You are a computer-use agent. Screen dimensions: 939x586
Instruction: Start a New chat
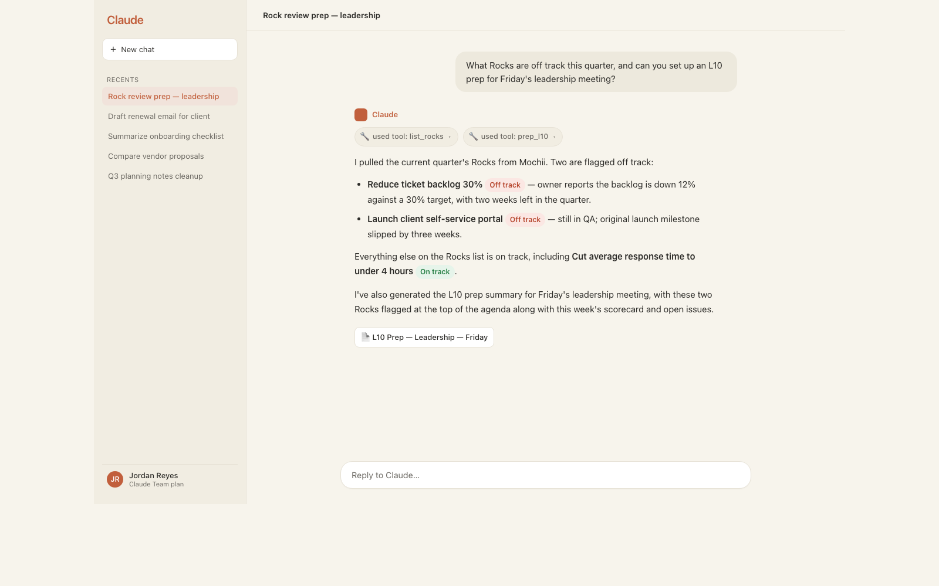pos(170,49)
